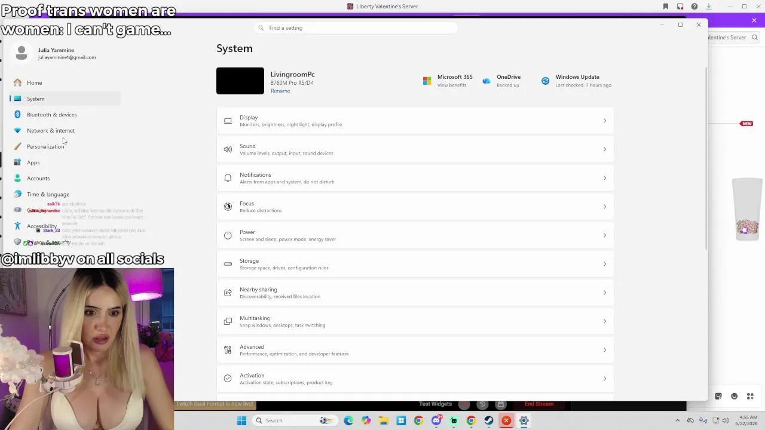Open Accounts settings category
The height and width of the screenshot is (430, 765).
pos(66,179)
